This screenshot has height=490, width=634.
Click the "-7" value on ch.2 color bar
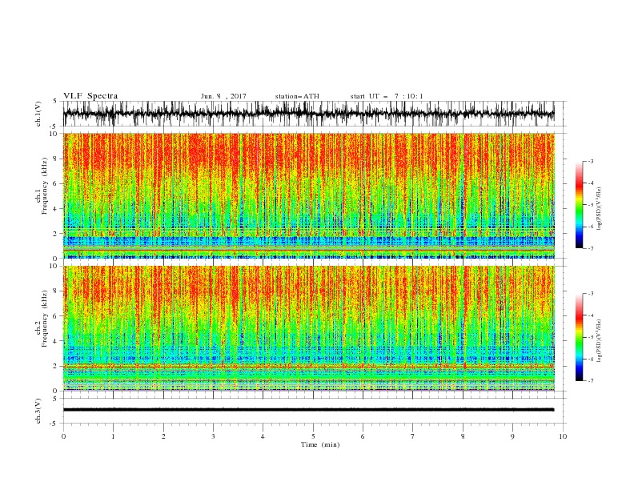click(590, 381)
